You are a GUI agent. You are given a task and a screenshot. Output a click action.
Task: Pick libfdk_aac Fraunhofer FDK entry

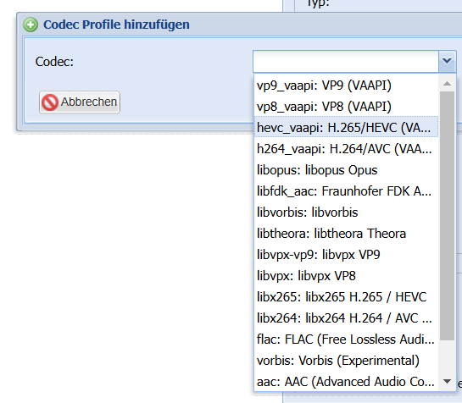coord(346,191)
